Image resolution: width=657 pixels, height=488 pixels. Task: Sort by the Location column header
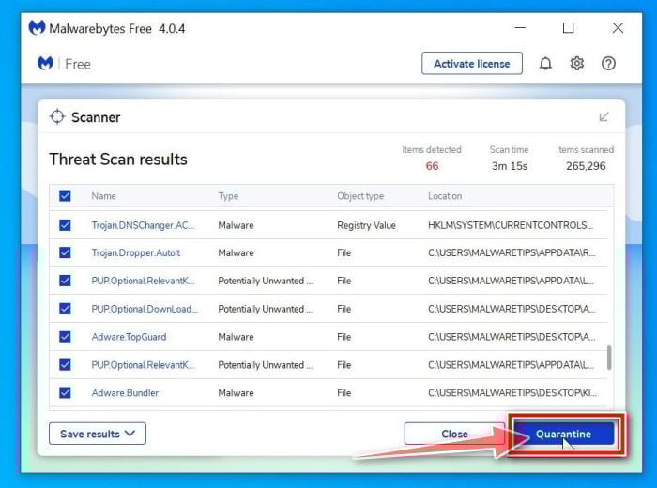[x=445, y=196]
